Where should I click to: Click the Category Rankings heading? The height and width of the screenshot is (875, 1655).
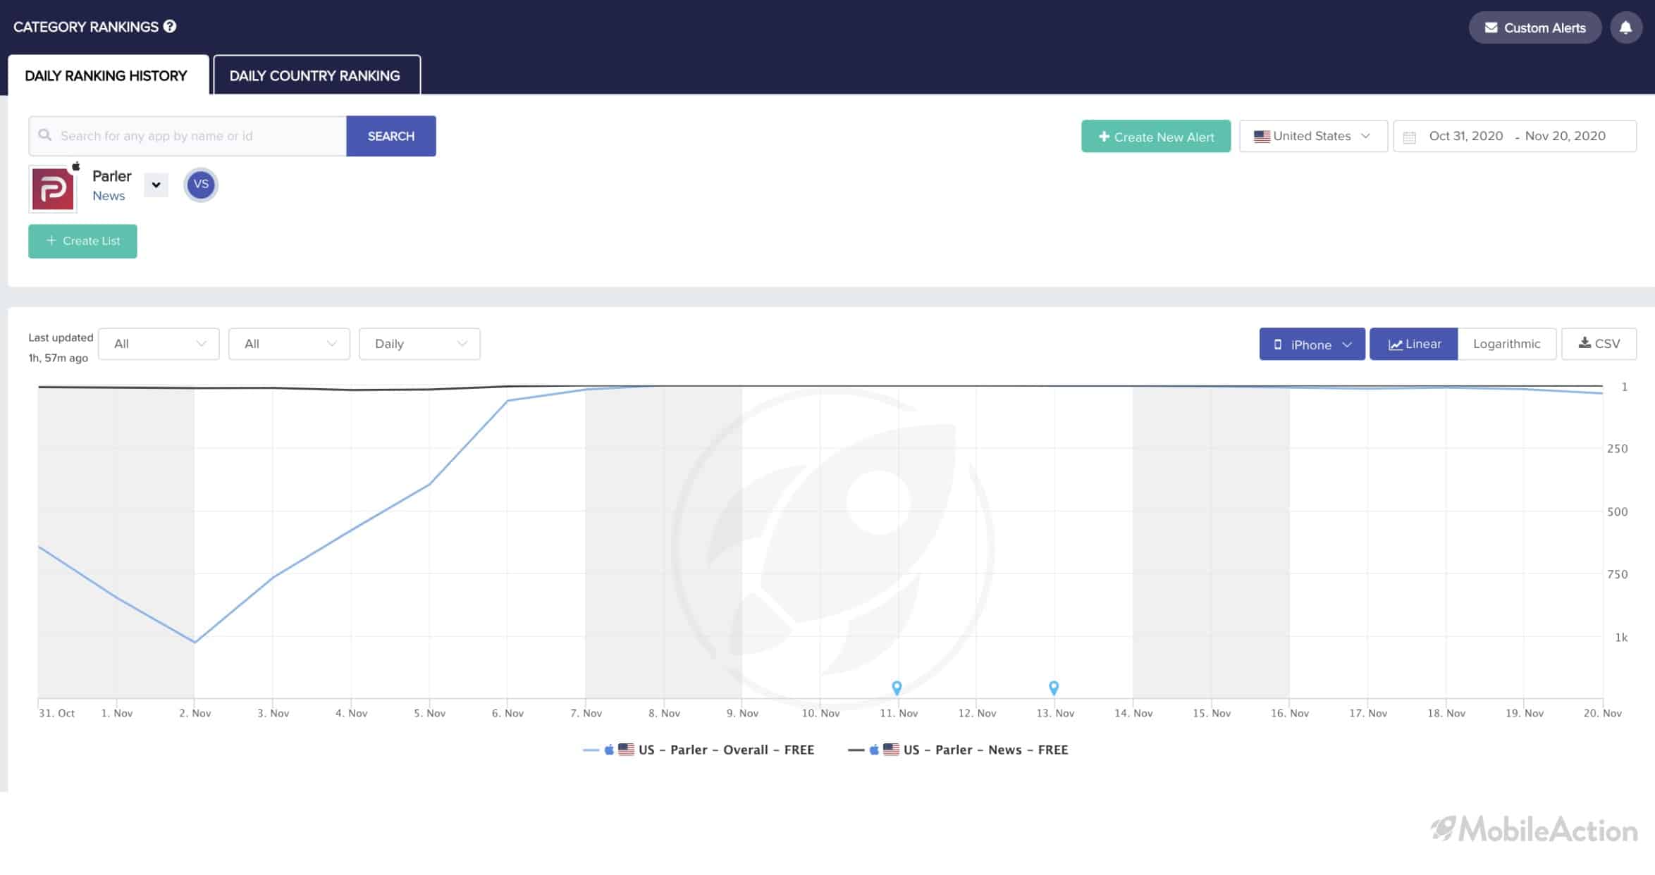pos(86,27)
